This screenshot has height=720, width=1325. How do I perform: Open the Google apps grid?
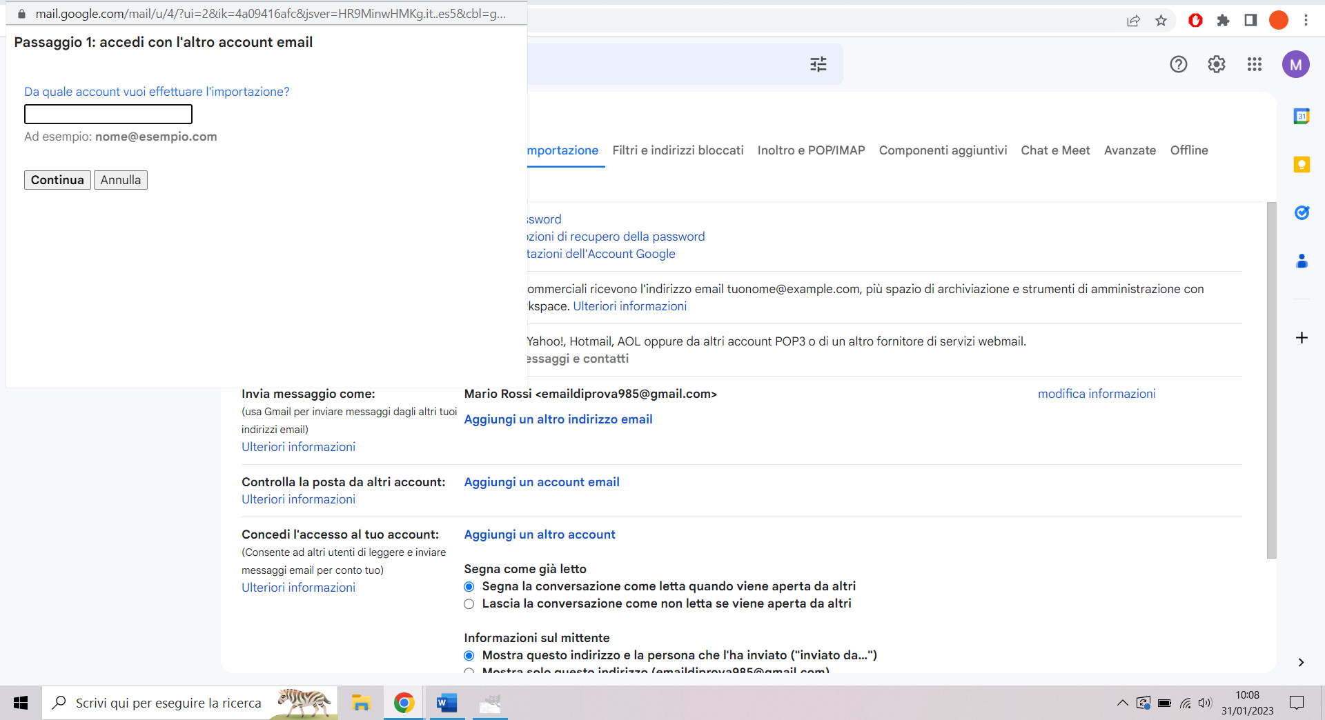pyautogui.click(x=1254, y=64)
